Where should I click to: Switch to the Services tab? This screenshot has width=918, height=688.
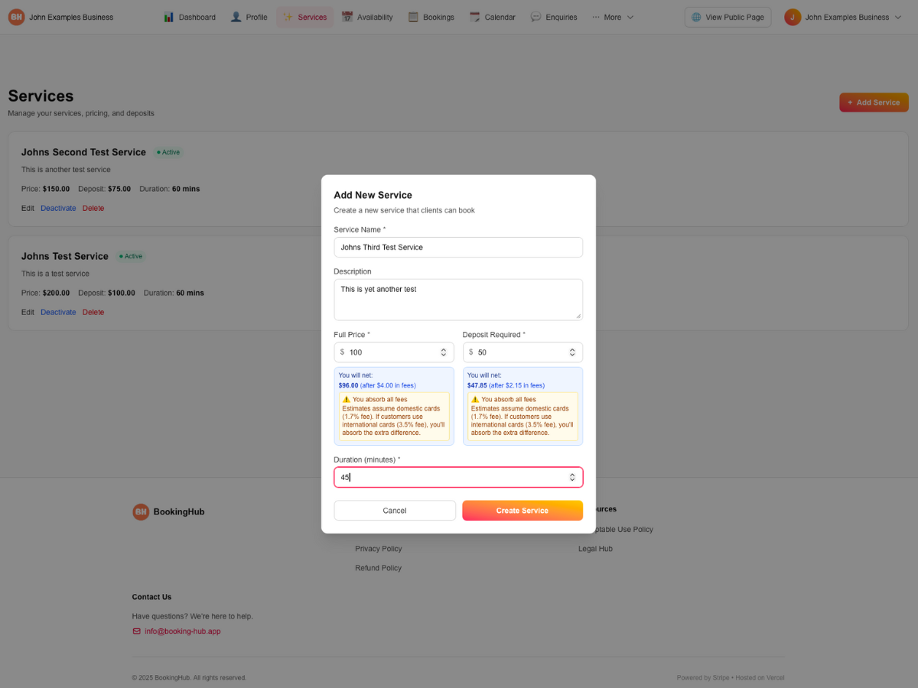(304, 16)
